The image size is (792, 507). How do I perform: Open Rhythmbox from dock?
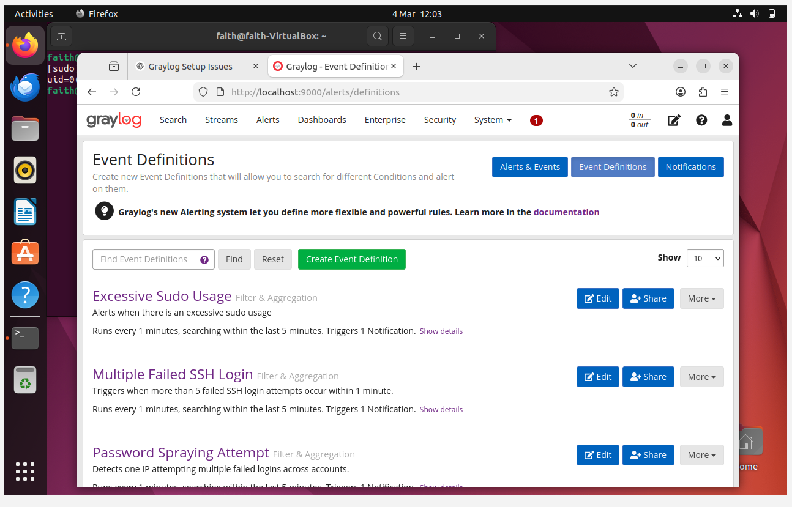click(x=25, y=171)
